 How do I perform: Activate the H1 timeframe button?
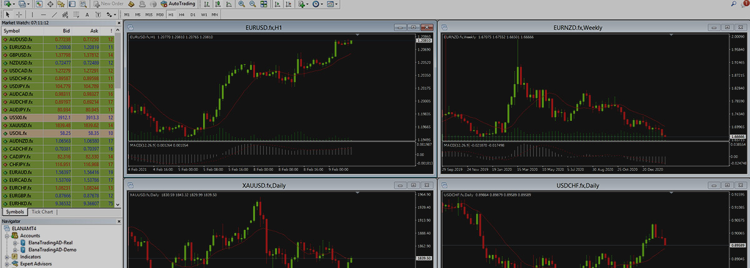pyautogui.click(x=171, y=14)
